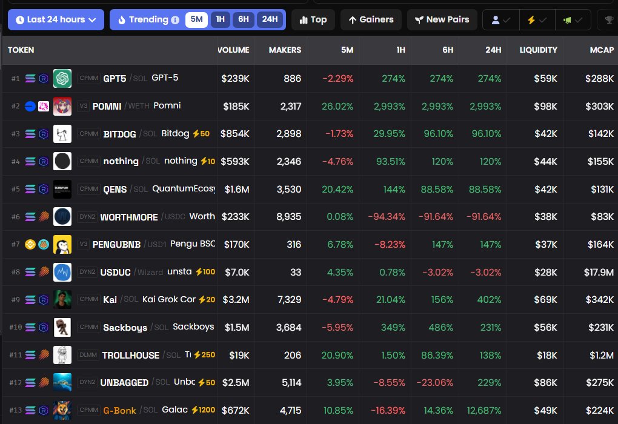Open the Top ranking tab
Image resolution: width=618 pixels, height=424 pixels.
[313, 20]
